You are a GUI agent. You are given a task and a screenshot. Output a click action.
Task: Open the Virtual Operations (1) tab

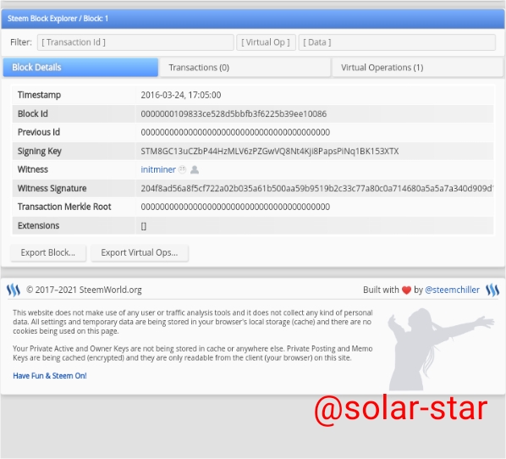(x=417, y=68)
